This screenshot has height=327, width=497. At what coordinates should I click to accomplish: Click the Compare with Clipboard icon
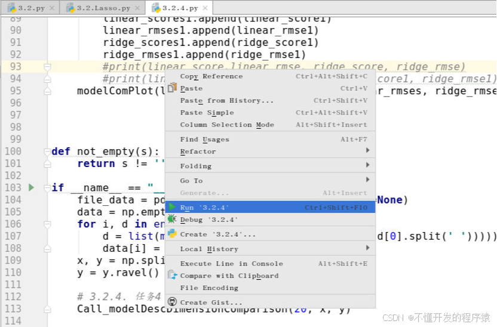pyautogui.click(x=172, y=275)
